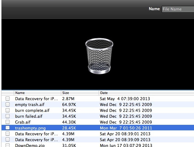The height and width of the screenshot is (147, 194).
Task: Check the box for burn failed.aif
Action: 8,116
